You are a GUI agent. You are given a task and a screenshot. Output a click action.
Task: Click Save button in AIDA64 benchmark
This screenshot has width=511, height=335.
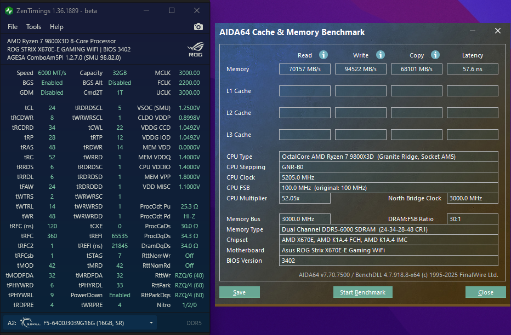pos(240,292)
